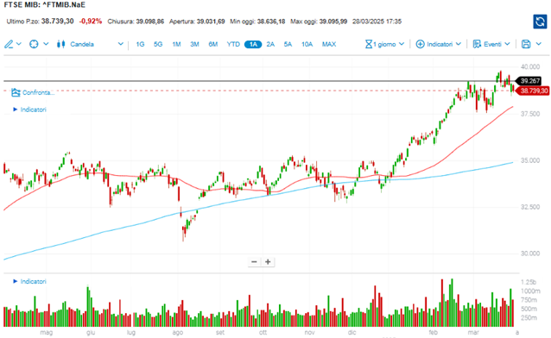Select the active 1A time range
This screenshot has height=338, width=551.
click(253, 44)
